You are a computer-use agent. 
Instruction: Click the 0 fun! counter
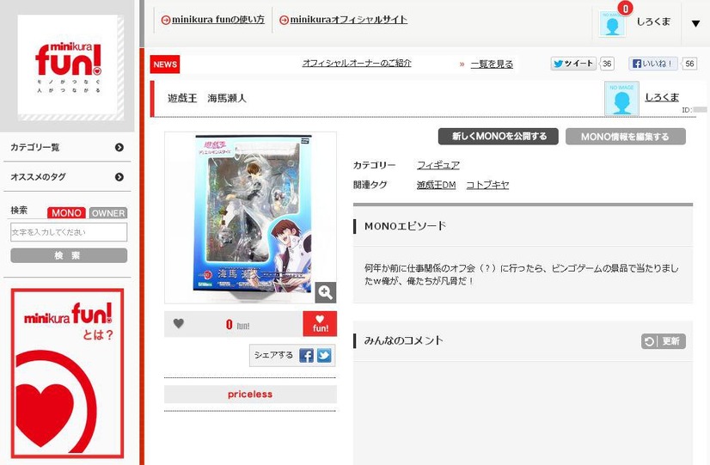pyautogui.click(x=238, y=325)
